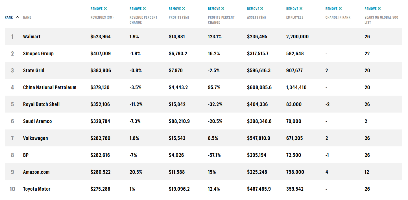Remove the Change in Rank column

[x=333, y=9]
